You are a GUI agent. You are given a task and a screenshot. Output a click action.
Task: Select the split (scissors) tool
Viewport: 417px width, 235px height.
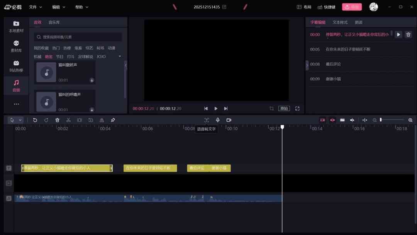(68, 120)
